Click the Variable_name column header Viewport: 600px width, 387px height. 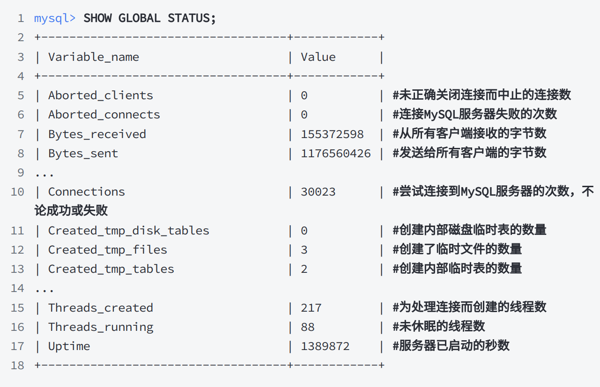94,57
